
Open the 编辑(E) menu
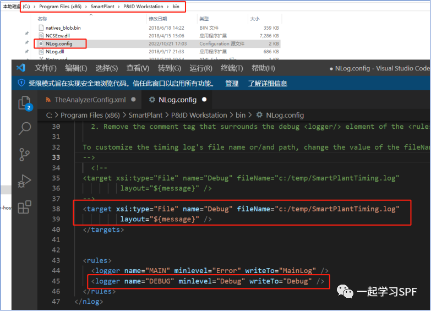[x=76, y=68]
